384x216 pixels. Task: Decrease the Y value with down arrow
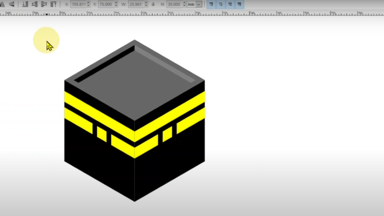coord(116,6)
